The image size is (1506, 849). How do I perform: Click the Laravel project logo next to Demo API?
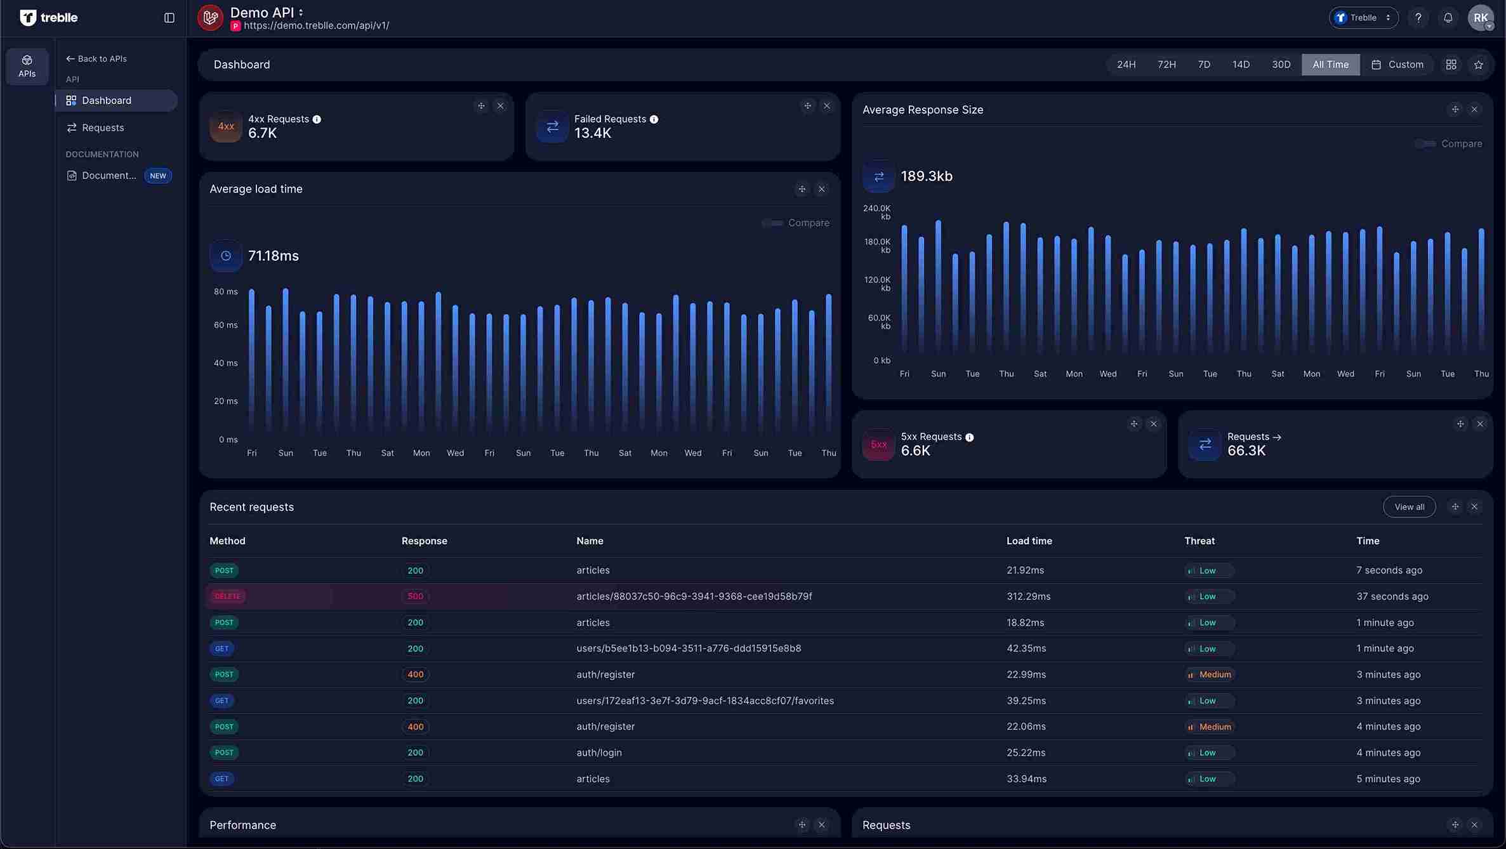pyautogui.click(x=210, y=17)
